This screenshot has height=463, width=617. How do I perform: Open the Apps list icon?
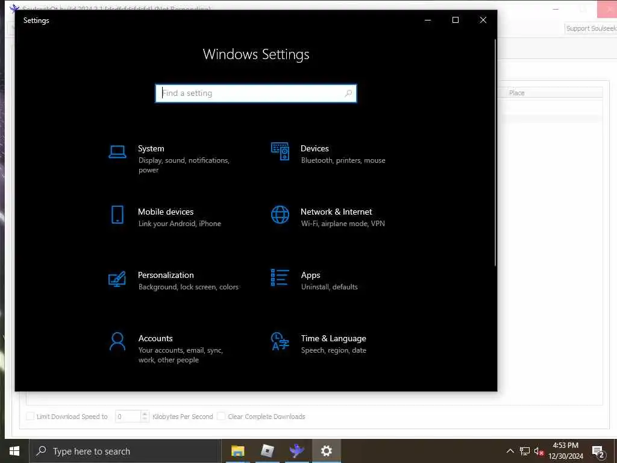[280, 277]
